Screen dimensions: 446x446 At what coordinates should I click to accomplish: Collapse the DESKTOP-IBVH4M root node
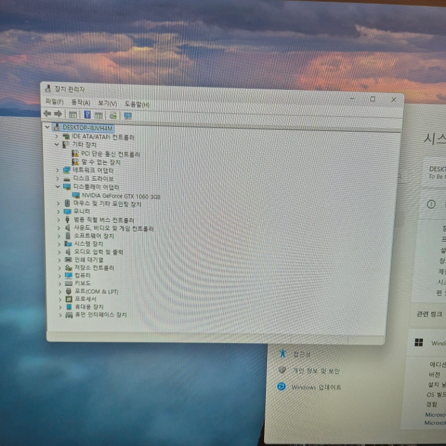click(47, 127)
